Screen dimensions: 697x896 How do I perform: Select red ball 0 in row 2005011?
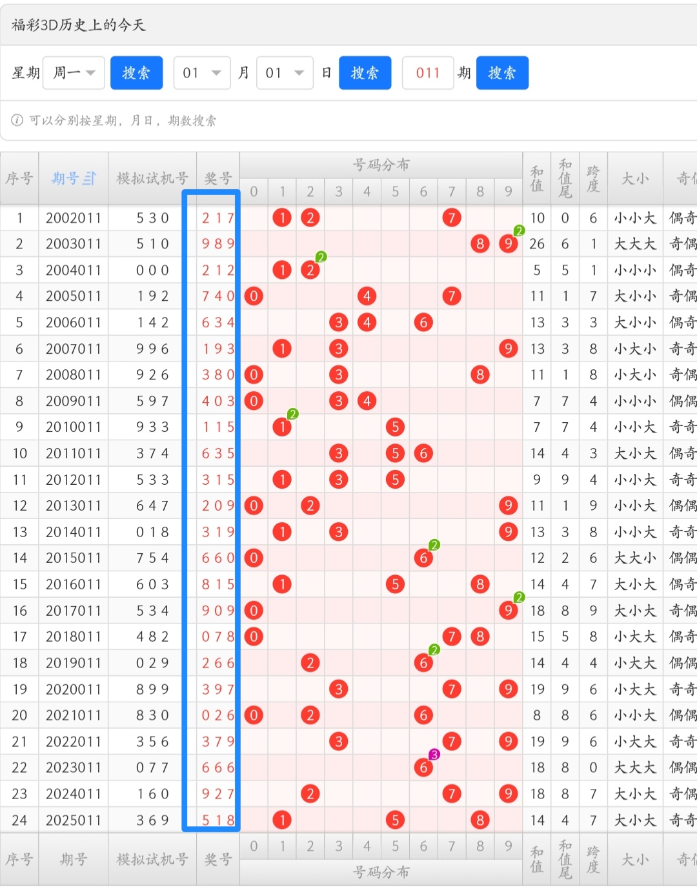254,296
